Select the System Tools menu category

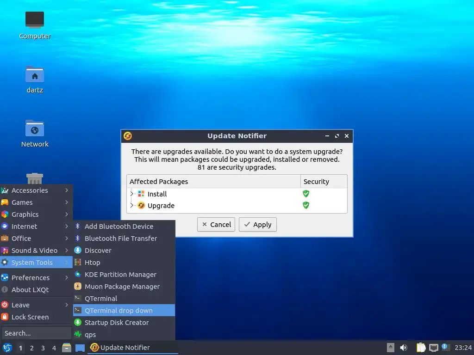(x=36, y=263)
